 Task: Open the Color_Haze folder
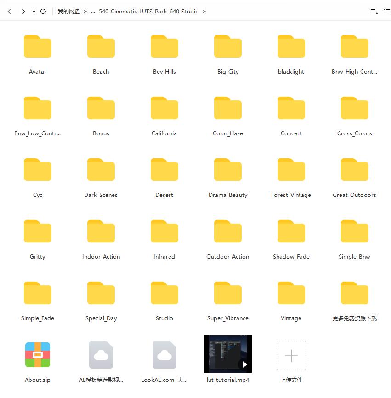point(228,108)
